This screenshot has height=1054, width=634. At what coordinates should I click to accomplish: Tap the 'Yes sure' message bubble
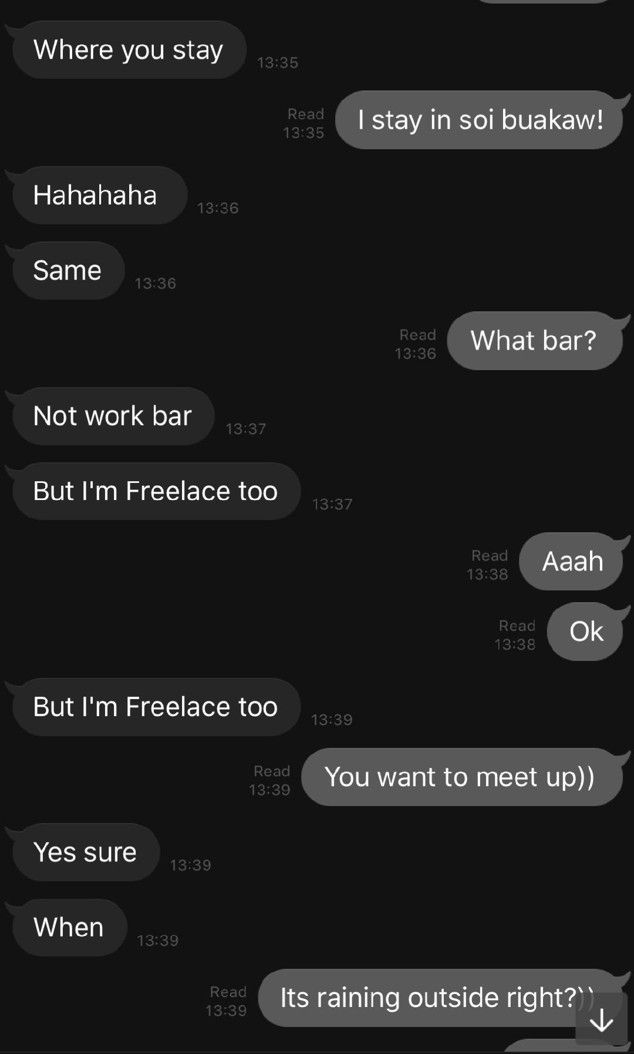86,852
